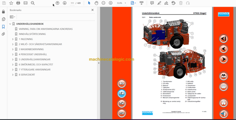Click the page number field showing 111

(72, 3)
